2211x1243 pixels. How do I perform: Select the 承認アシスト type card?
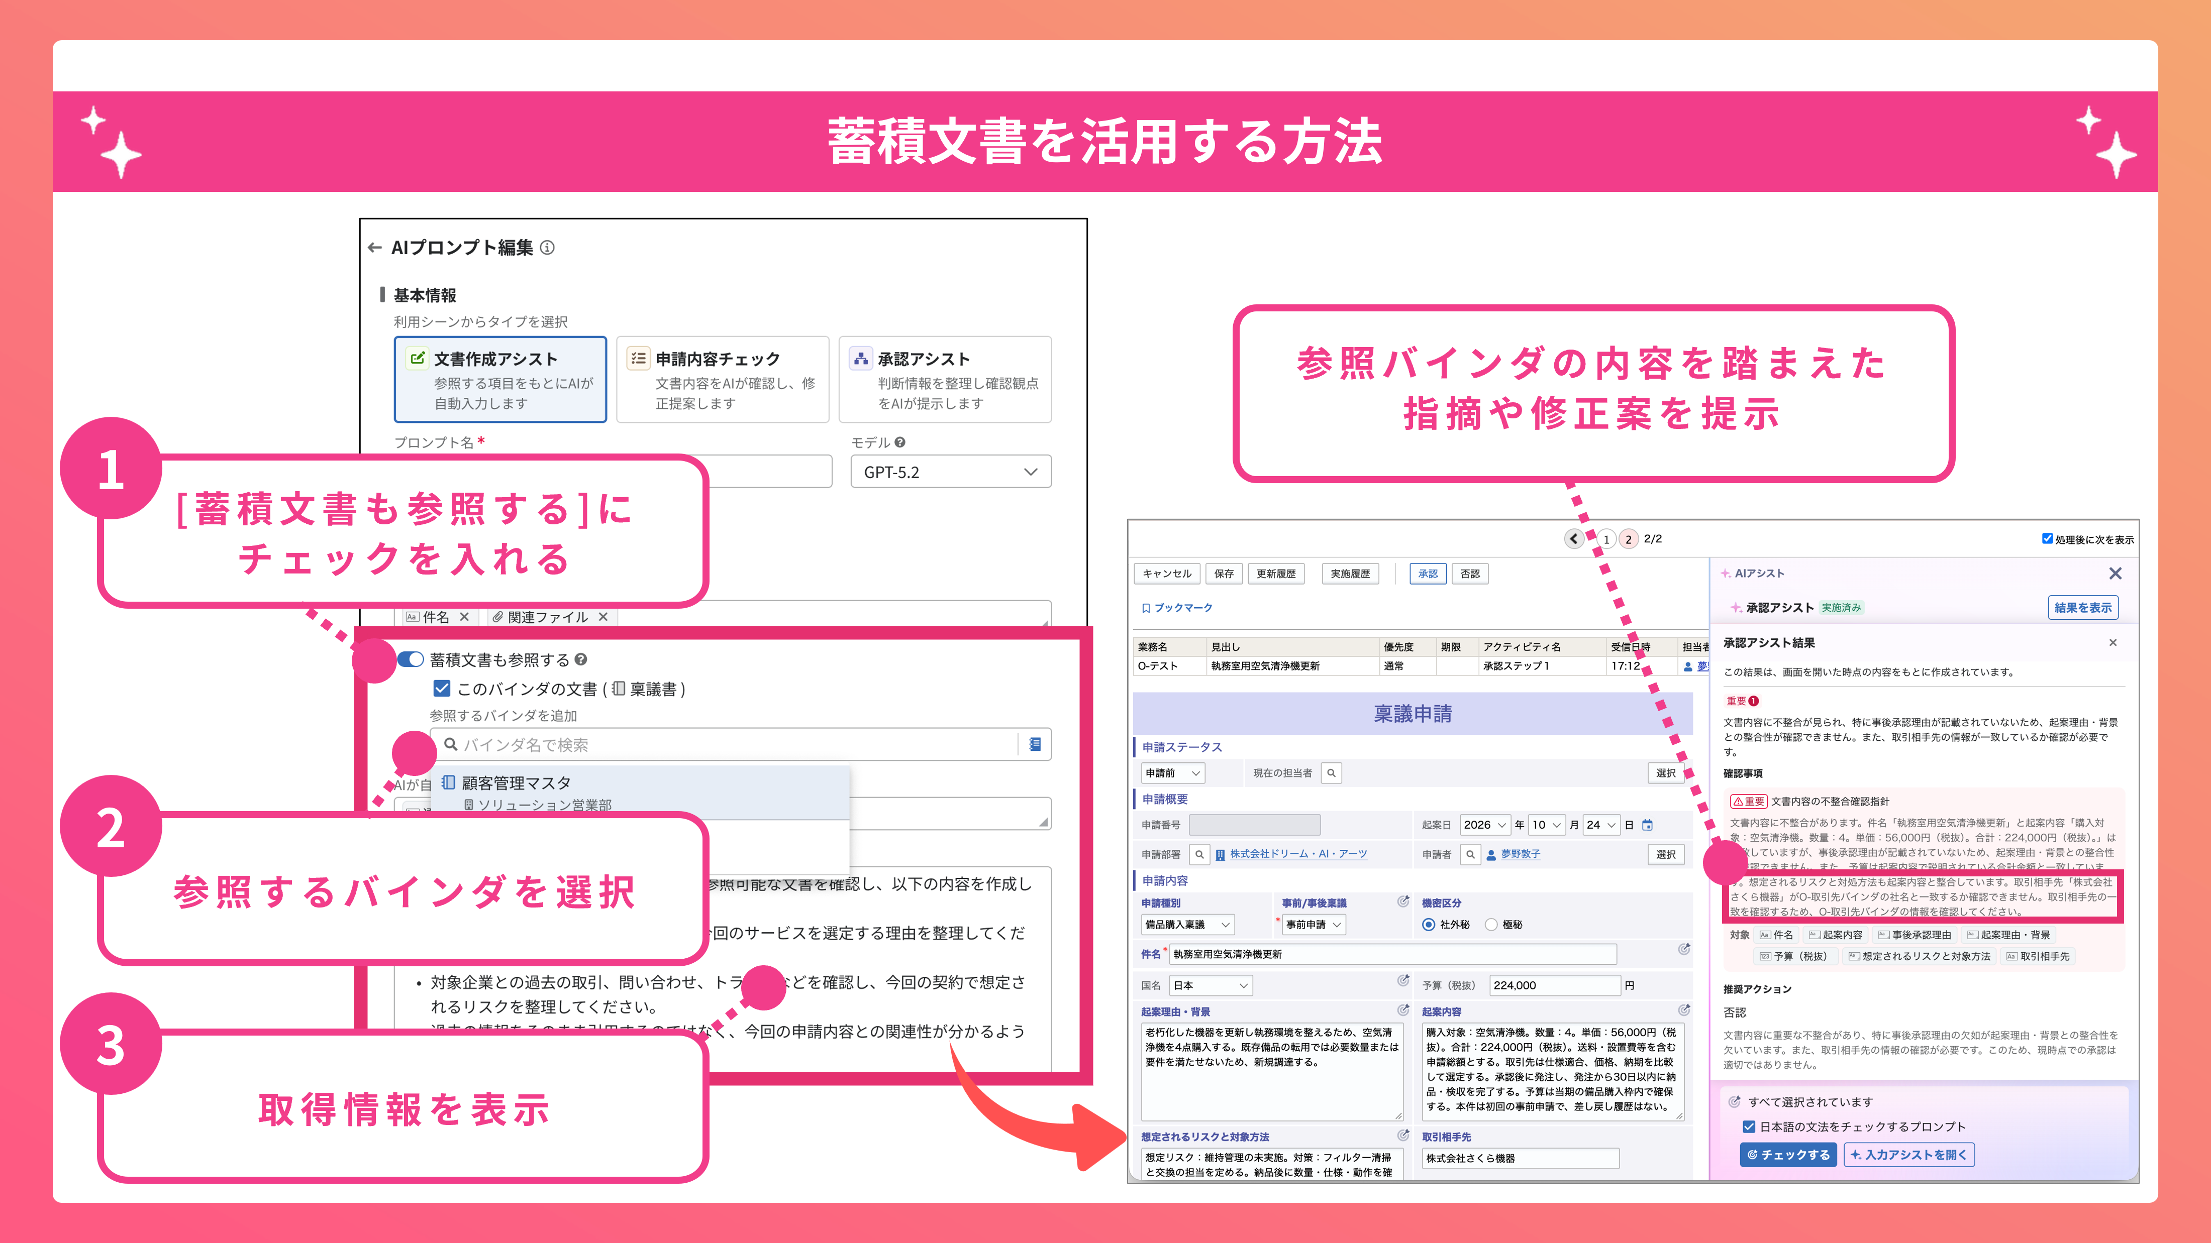coord(945,379)
